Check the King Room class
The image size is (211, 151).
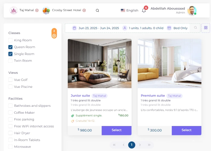point(10,40)
